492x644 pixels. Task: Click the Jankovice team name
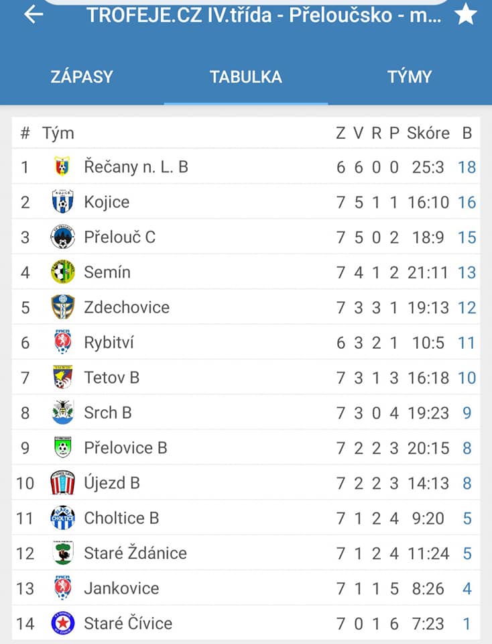click(121, 588)
